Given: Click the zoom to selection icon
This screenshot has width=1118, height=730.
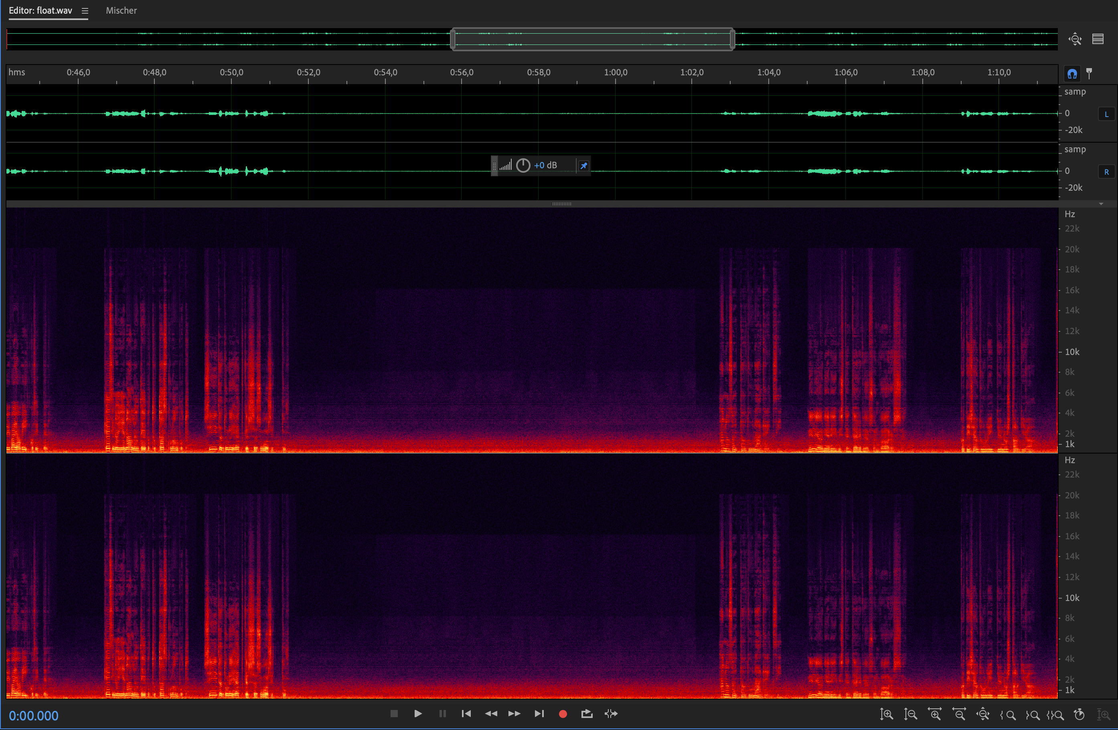Looking at the screenshot, I should click(x=1055, y=715).
